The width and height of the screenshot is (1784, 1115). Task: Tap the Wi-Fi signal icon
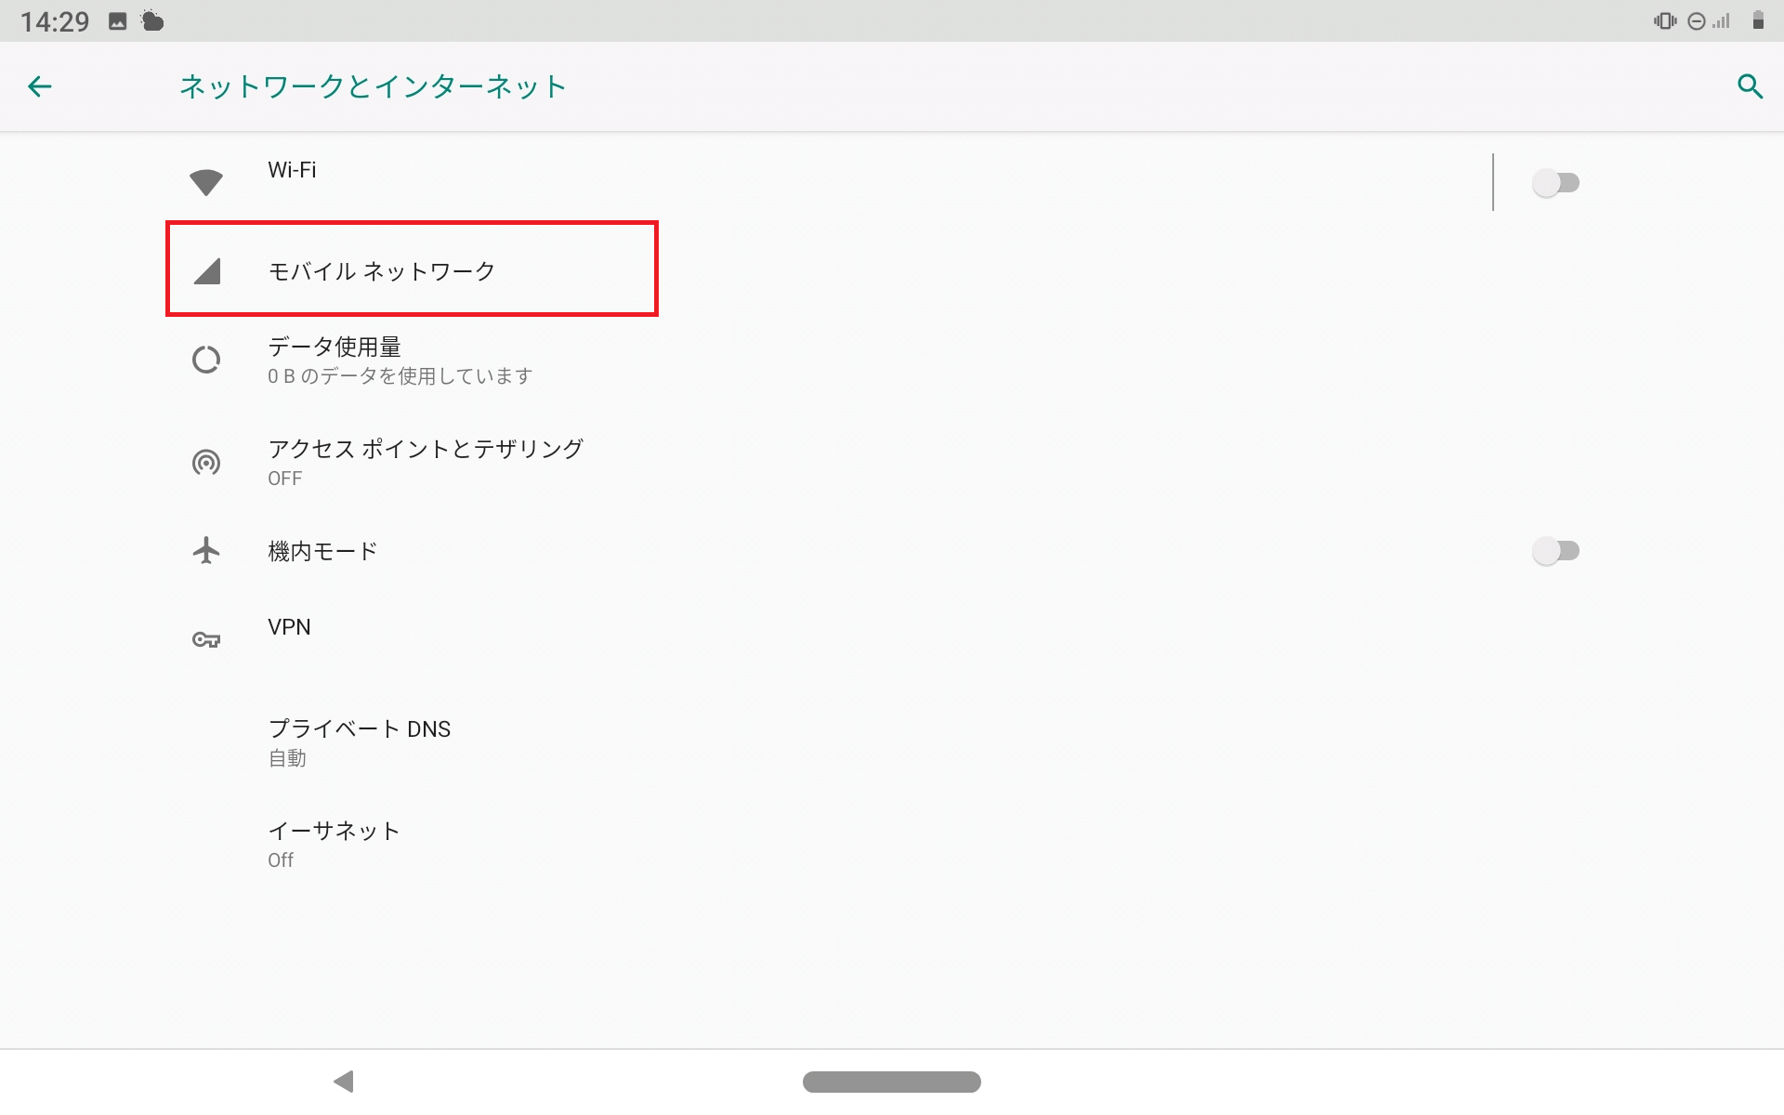(206, 181)
